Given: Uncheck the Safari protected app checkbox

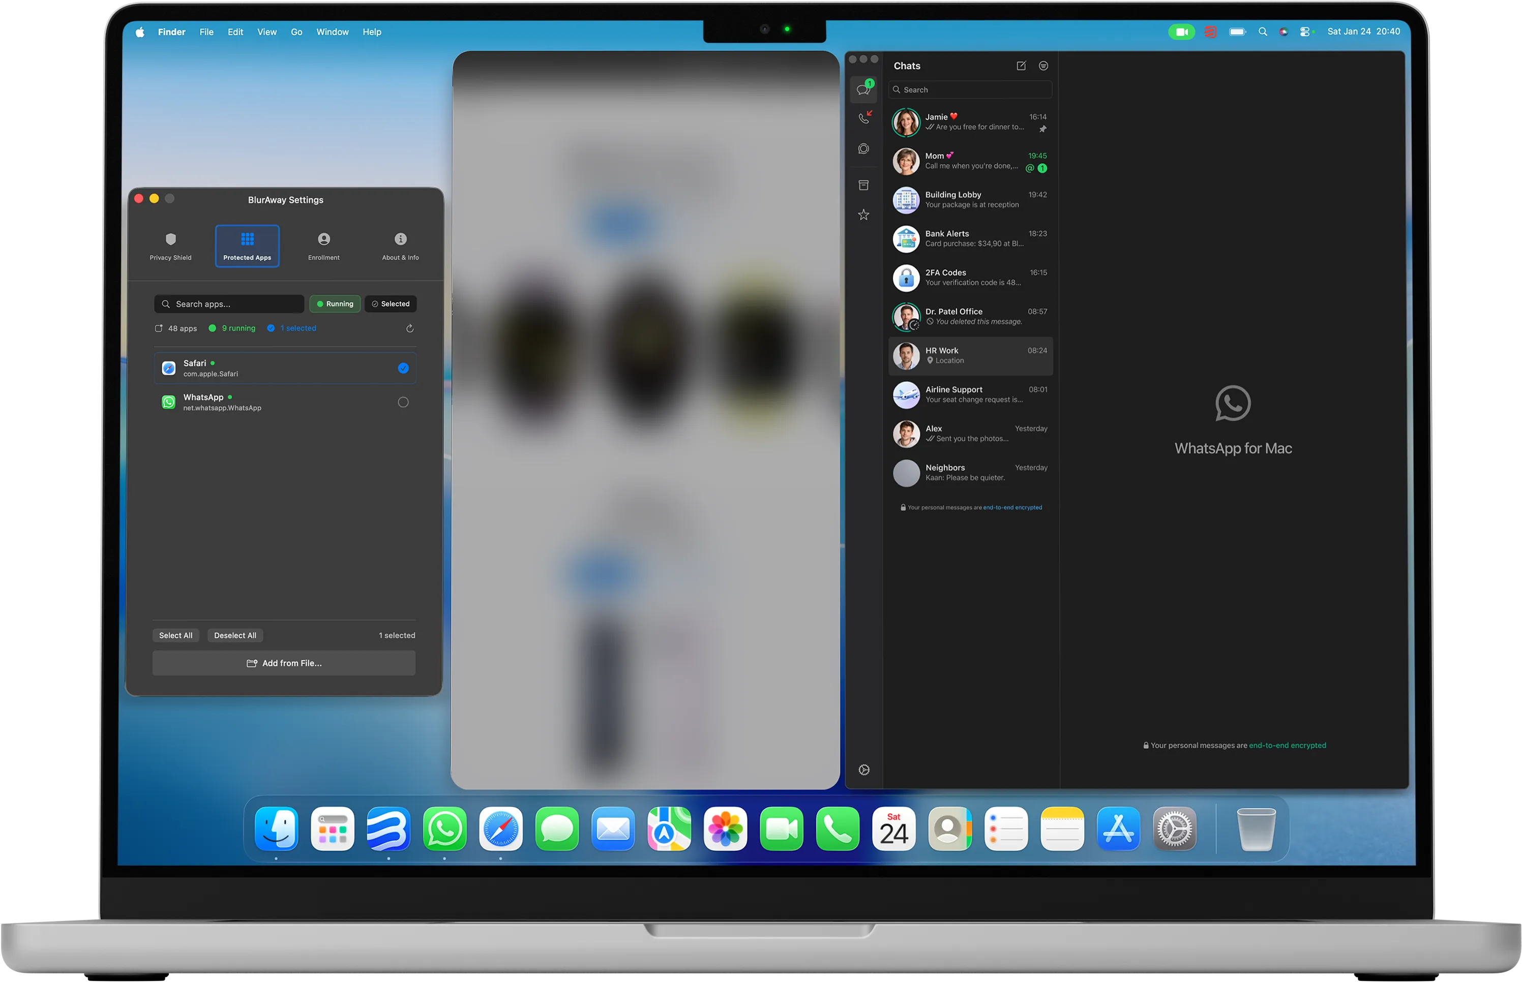Looking at the screenshot, I should [403, 368].
